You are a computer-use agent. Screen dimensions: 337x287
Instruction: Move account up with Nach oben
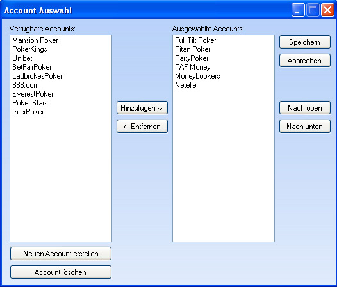pos(305,108)
